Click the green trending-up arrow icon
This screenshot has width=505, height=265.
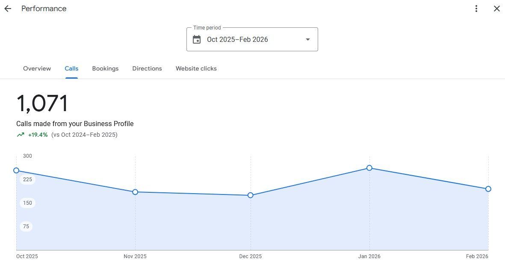[x=21, y=135]
